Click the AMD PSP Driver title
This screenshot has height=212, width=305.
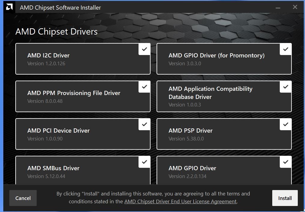click(x=191, y=131)
